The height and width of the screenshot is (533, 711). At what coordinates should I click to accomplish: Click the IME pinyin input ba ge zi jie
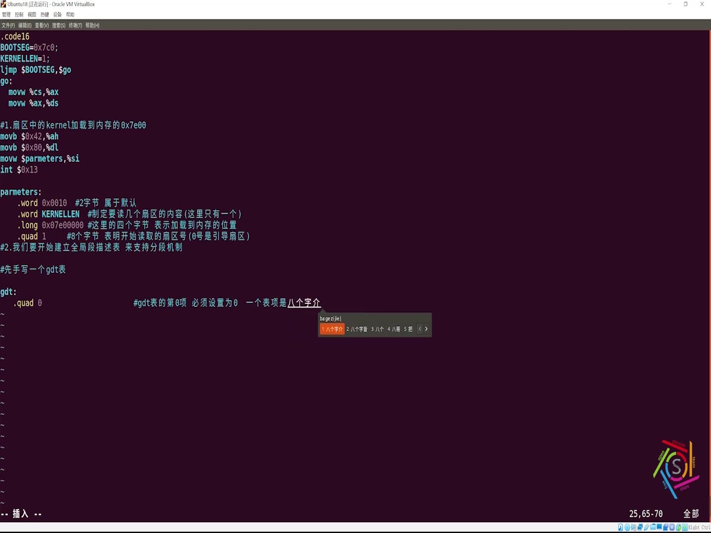click(x=330, y=319)
